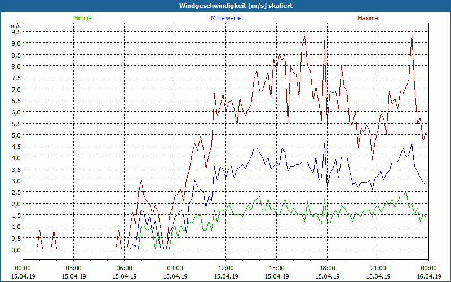Viewport: 451px width, 282px height.
Task: Click the 12:00 time axis label
Action: click(x=226, y=268)
